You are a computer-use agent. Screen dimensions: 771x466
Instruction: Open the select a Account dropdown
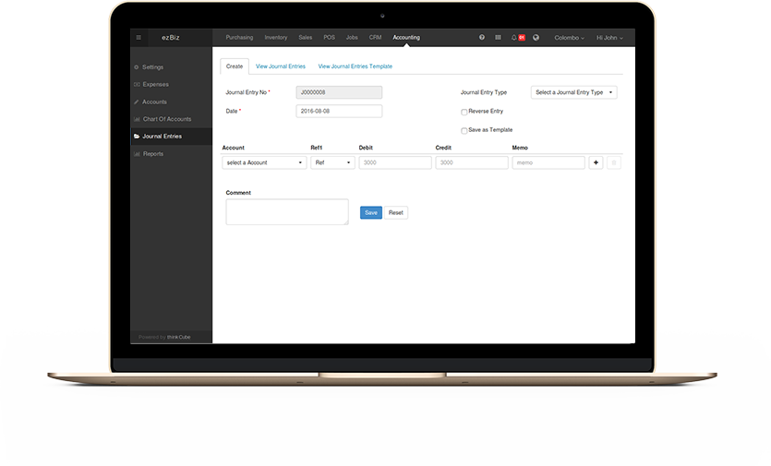pyautogui.click(x=264, y=162)
